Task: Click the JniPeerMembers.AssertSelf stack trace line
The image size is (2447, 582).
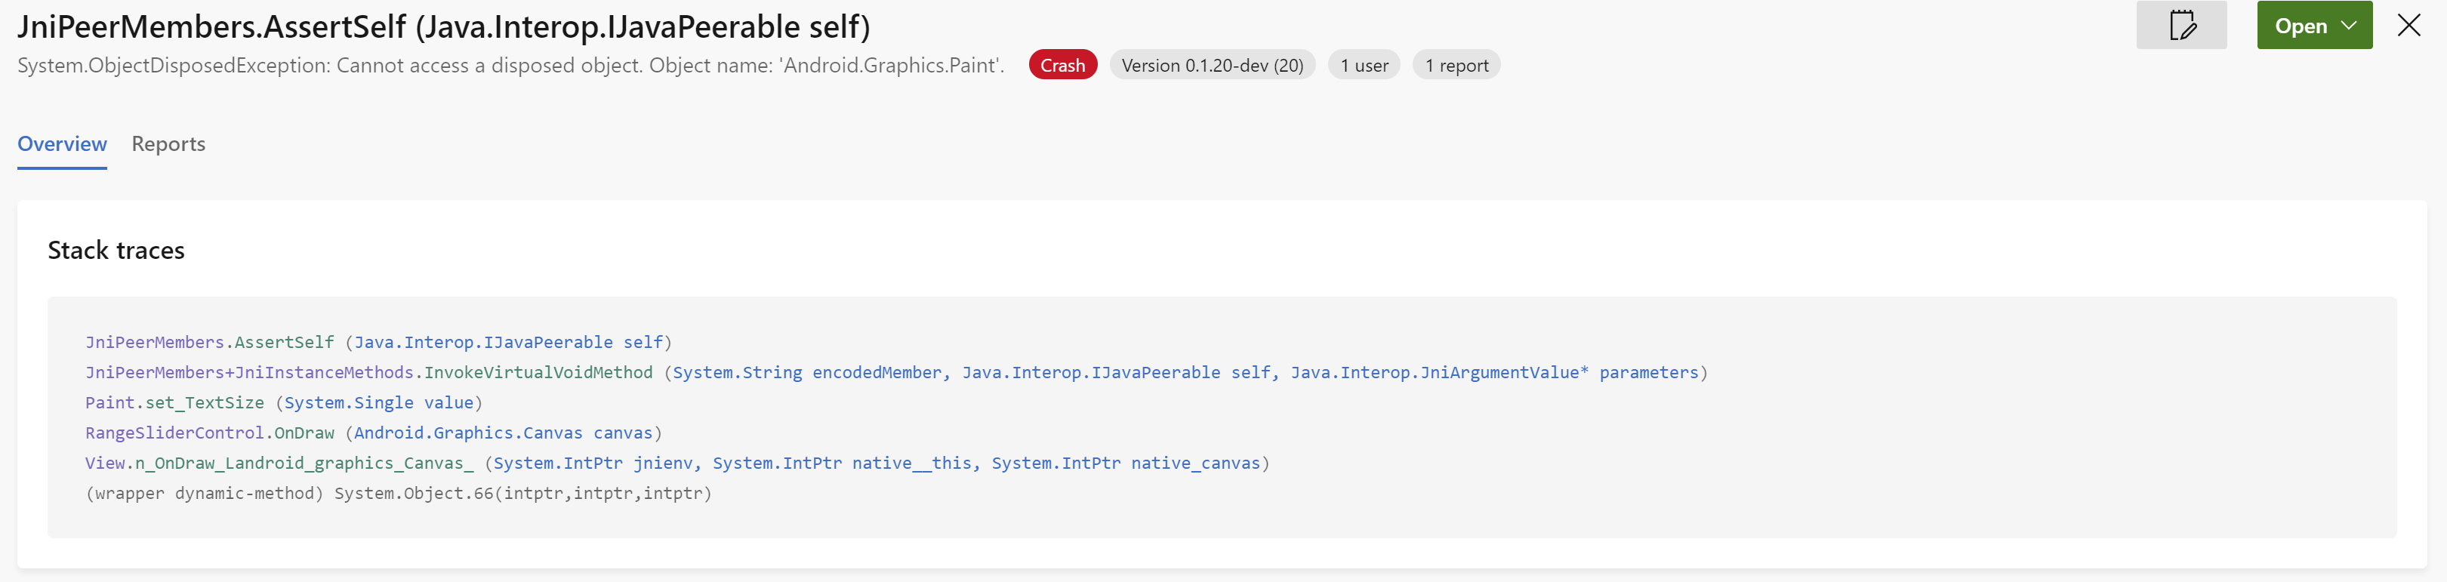Action: [378, 342]
